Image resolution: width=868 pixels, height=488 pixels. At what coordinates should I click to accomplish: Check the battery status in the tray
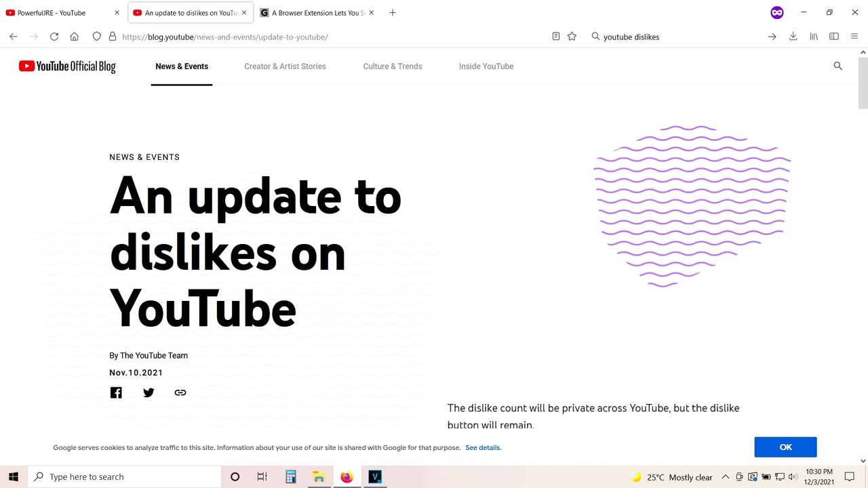click(x=766, y=477)
